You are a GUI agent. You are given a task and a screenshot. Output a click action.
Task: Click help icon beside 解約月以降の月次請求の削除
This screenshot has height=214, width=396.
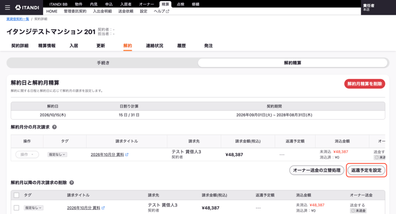point(72,183)
